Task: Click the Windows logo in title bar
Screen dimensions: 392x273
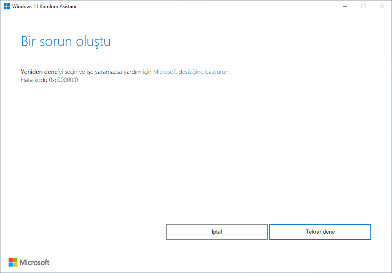Action: pyautogui.click(x=7, y=6)
